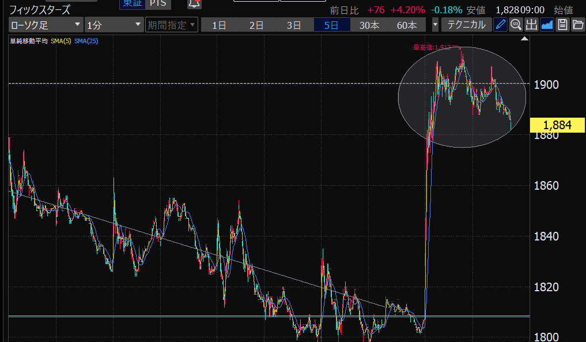Viewport: 586px width, 342px height.
Task: Click the small triangle above price axis
Action: [524, 39]
